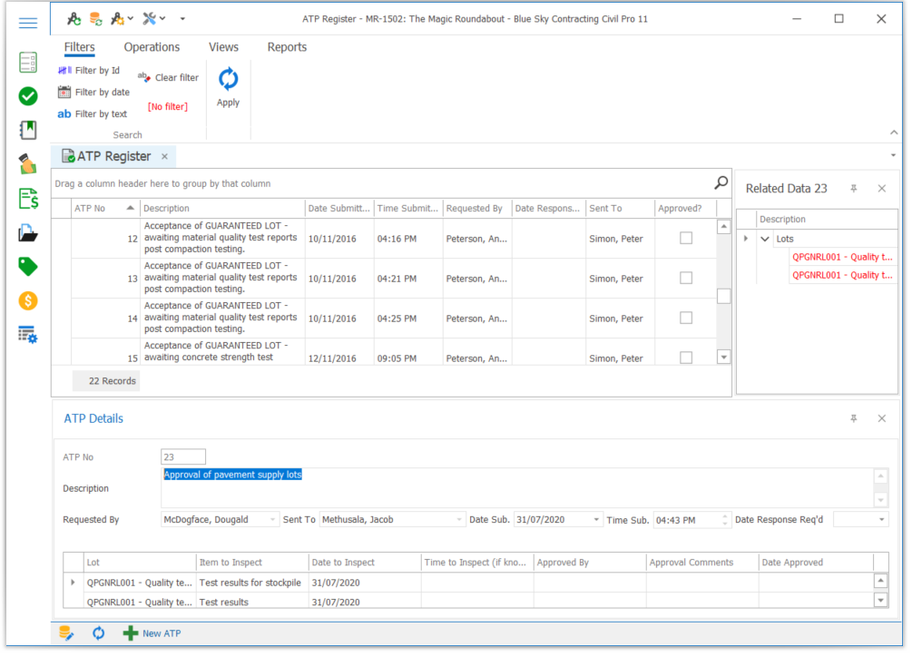Click Filter by text option

pyautogui.click(x=92, y=114)
